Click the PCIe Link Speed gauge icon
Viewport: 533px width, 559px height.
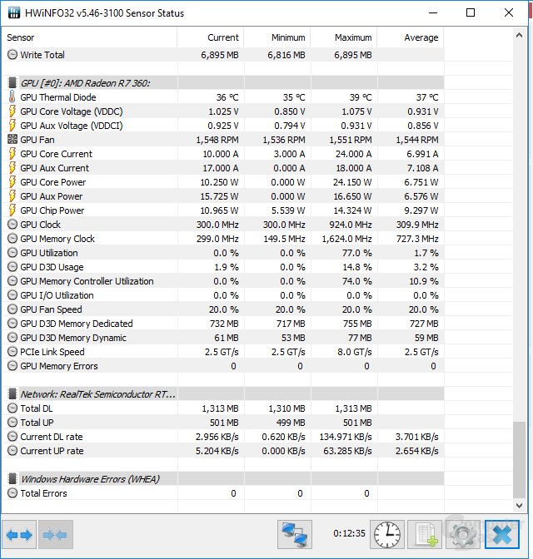click(12, 352)
